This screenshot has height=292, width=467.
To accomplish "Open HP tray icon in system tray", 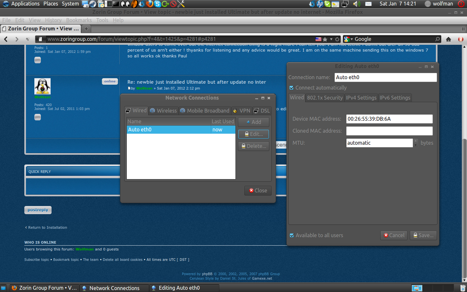I will 320,4.
